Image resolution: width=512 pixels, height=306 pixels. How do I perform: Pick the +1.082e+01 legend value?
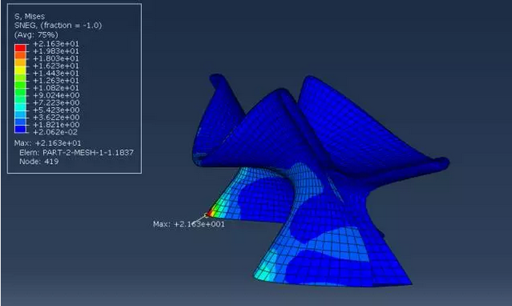[x=56, y=88]
